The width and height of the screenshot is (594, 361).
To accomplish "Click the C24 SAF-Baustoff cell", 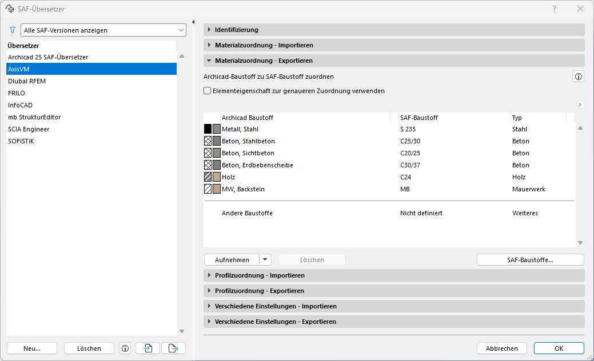I will click(x=405, y=177).
